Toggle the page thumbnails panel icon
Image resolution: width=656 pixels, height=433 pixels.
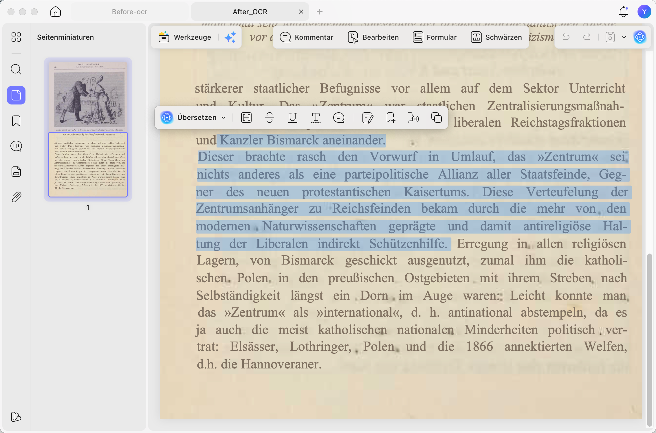point(16,95)
